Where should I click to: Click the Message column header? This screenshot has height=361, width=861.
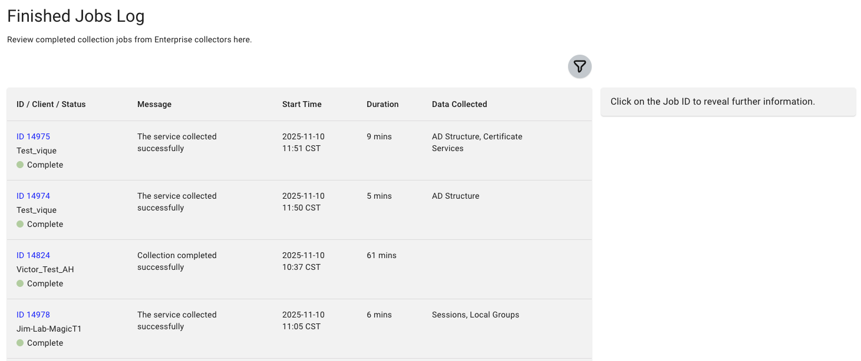coord(154,104)
